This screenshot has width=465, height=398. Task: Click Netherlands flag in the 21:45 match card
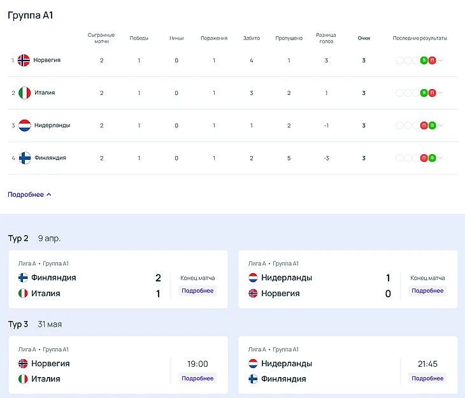tap(253, 364)
